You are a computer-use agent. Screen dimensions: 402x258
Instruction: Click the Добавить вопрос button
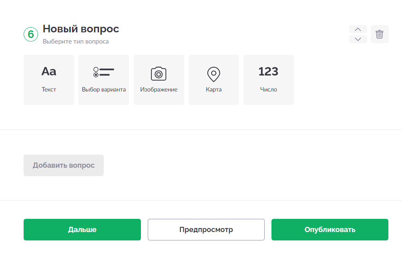(64, 165)
